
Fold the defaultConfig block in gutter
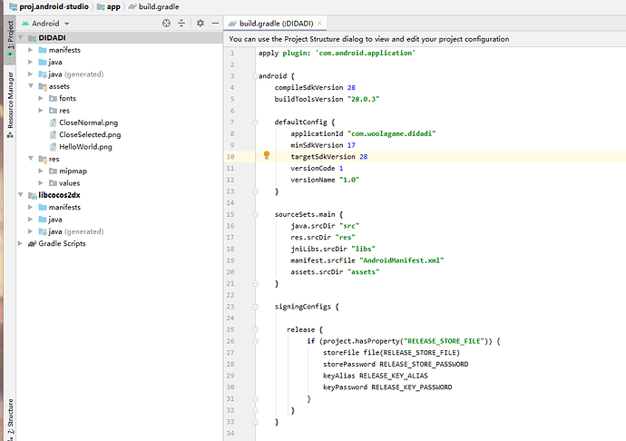click(x=257, y=122)
